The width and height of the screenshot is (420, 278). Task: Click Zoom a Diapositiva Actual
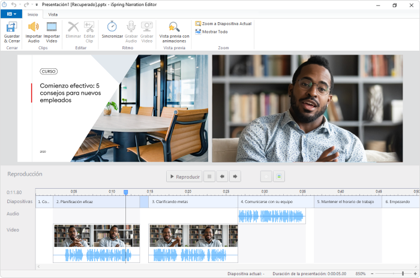(223, 24)
